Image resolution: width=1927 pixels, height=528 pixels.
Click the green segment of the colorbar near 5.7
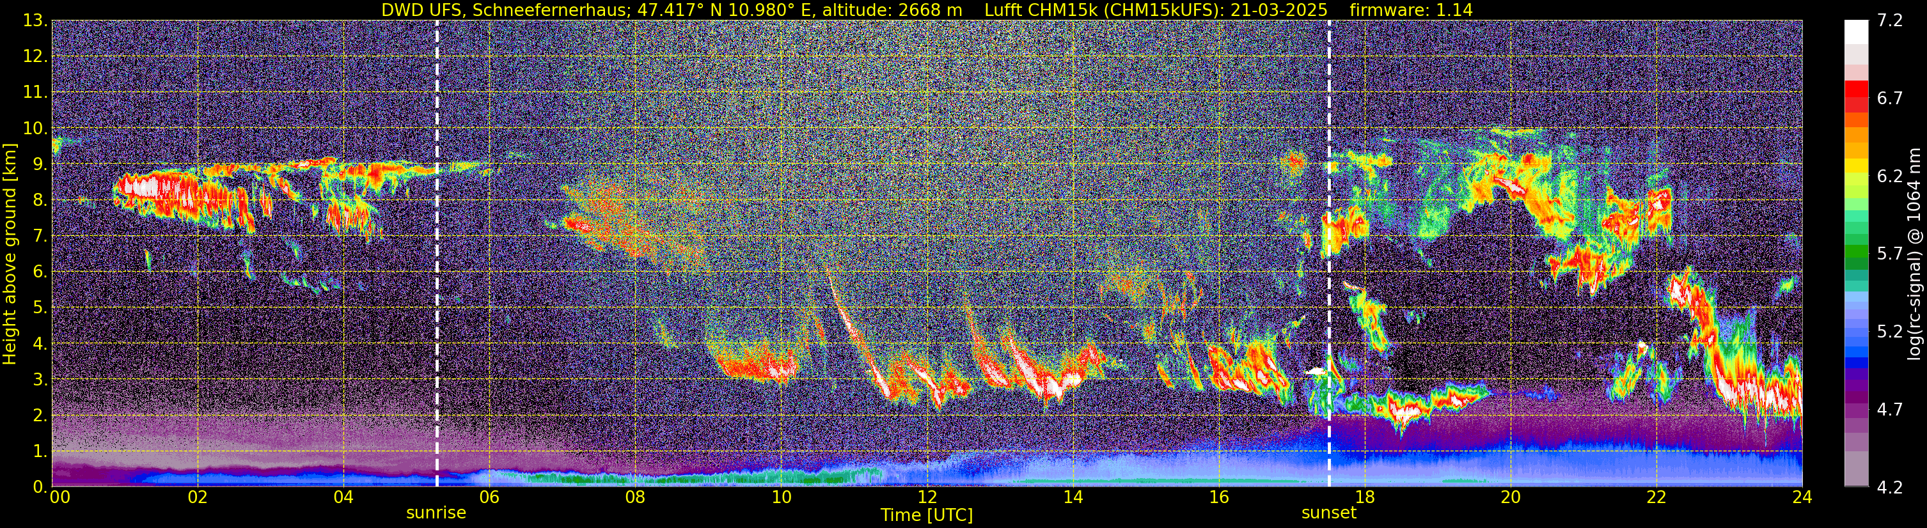(1857, 252)
